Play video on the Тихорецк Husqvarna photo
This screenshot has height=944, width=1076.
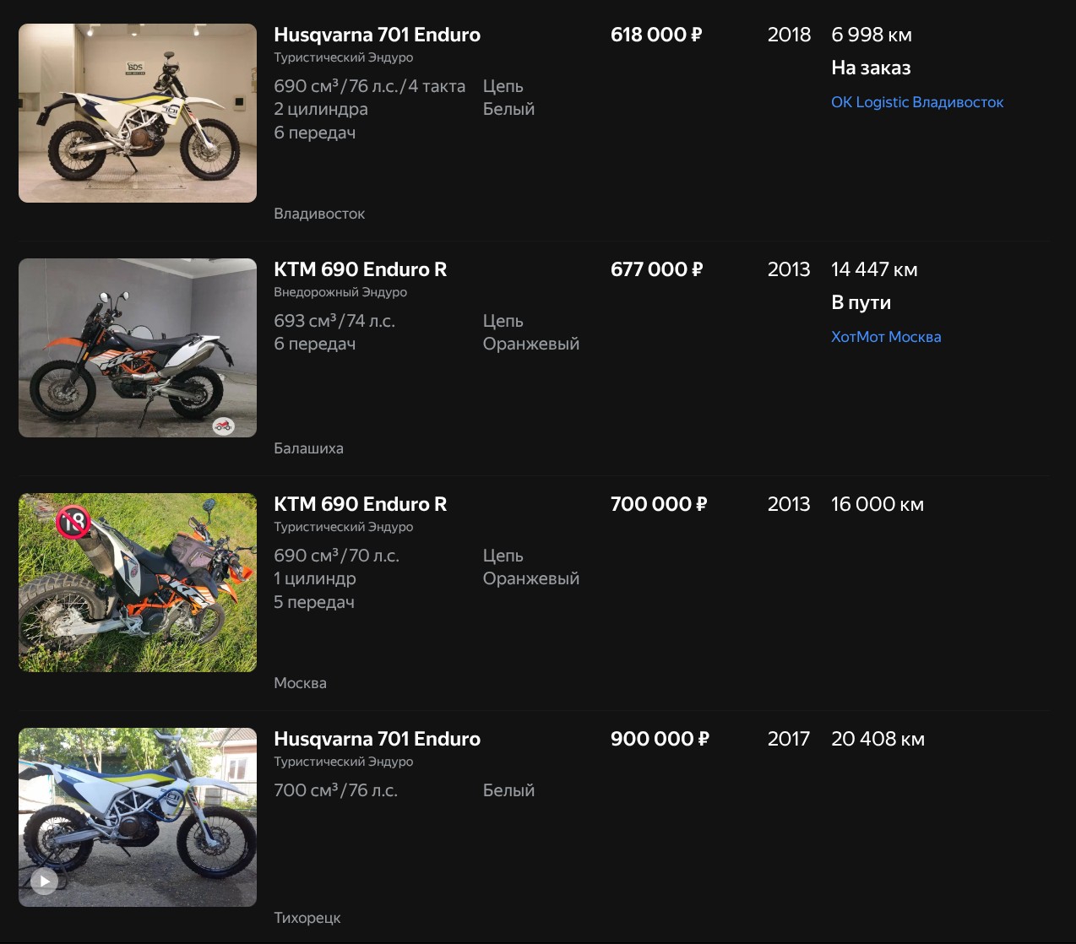click(x=44, y=882)
